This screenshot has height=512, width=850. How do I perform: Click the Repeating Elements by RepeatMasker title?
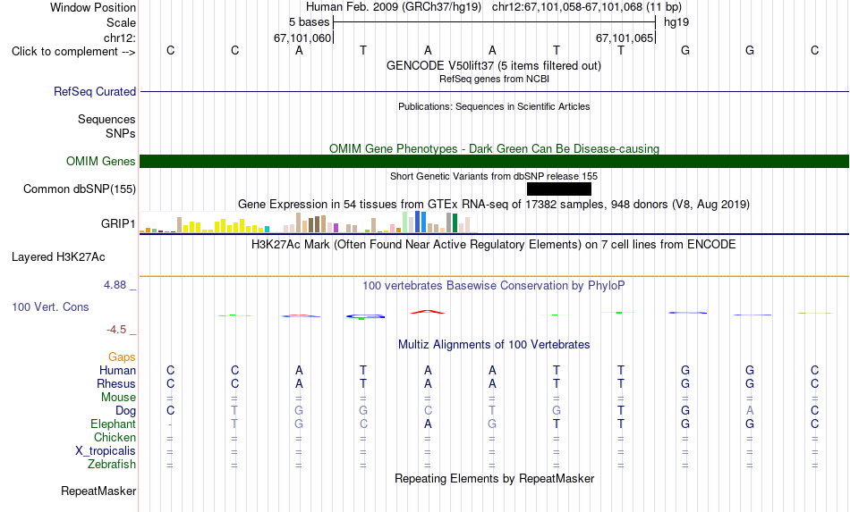point(495,478)
